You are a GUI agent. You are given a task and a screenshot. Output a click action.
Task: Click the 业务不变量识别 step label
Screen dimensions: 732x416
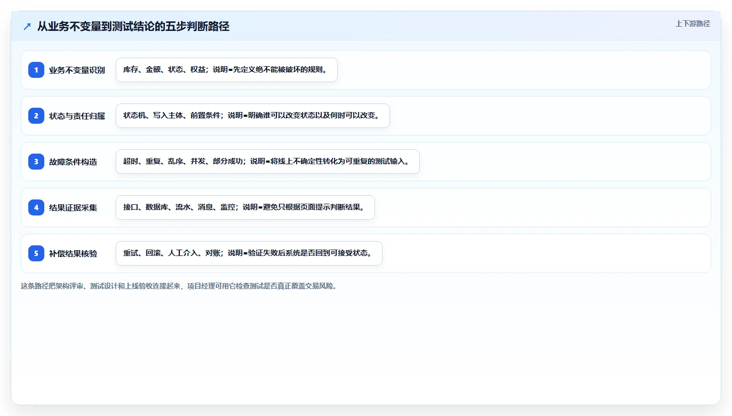(x=77, y=70)
